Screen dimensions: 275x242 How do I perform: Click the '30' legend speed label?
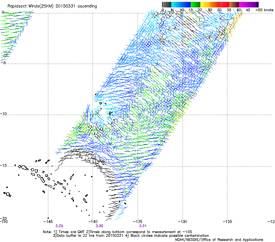click(x=219, y=10)
